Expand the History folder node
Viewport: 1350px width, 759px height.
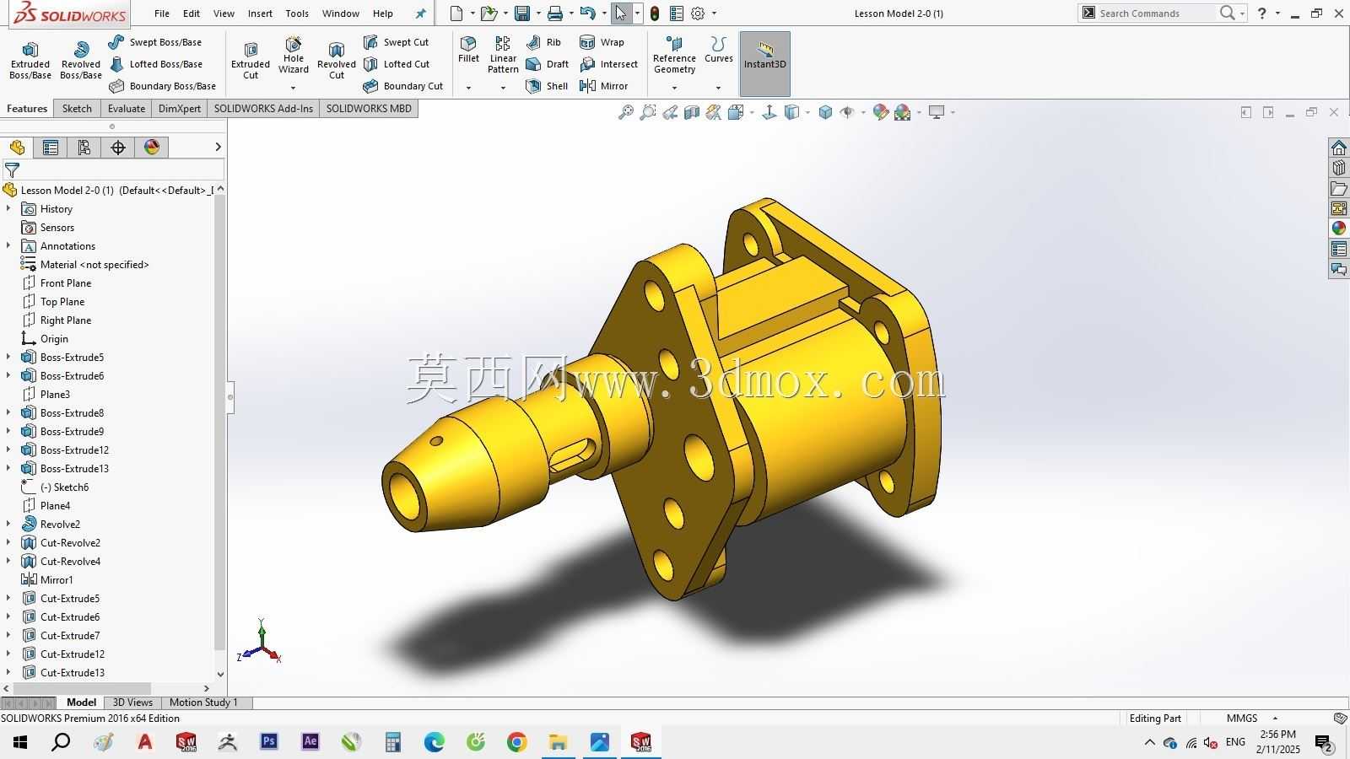click(x=8, y=208)
